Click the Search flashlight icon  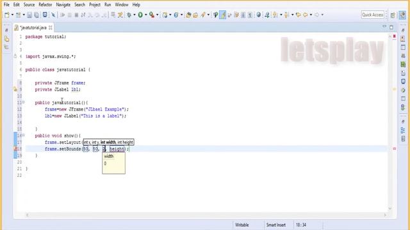[x=203, y=15]
